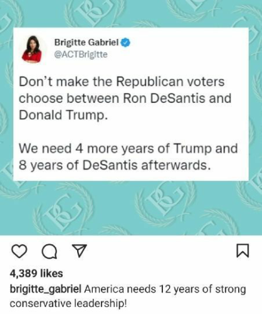Open comments using the speech bubble icon
The image size is (262, 314).
click(x=50, y=251)
